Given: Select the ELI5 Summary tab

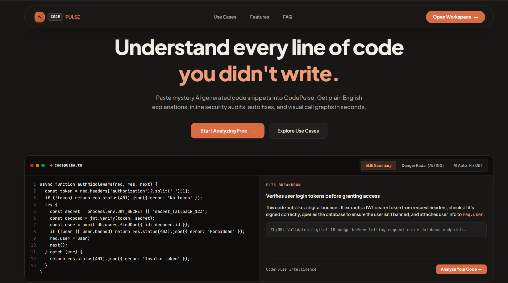Looking at the screenshot, I should pyautogui.click(x=378, y=166).
